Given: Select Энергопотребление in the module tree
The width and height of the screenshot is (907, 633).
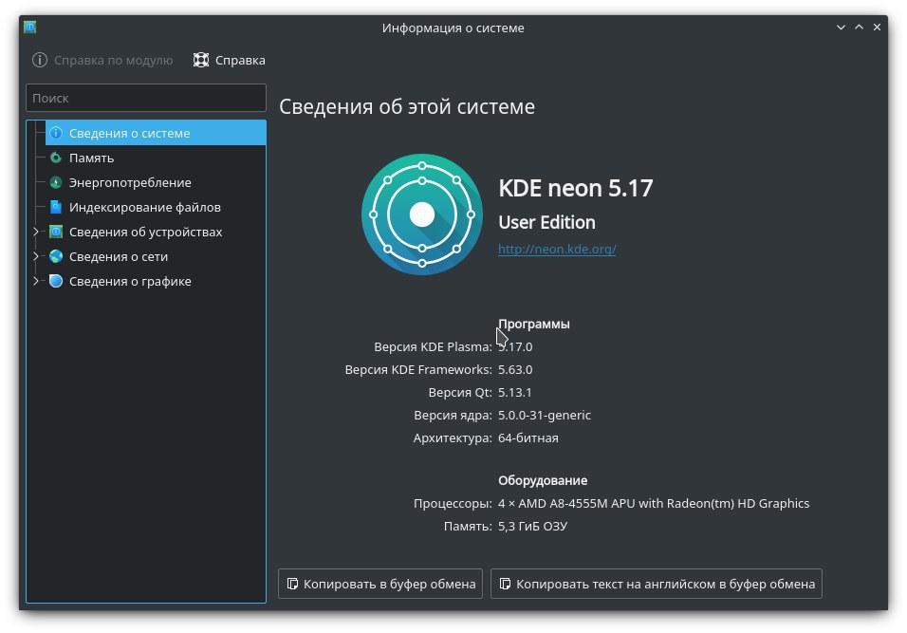Looking at the screenshot, I should click(x=156, y=183).
